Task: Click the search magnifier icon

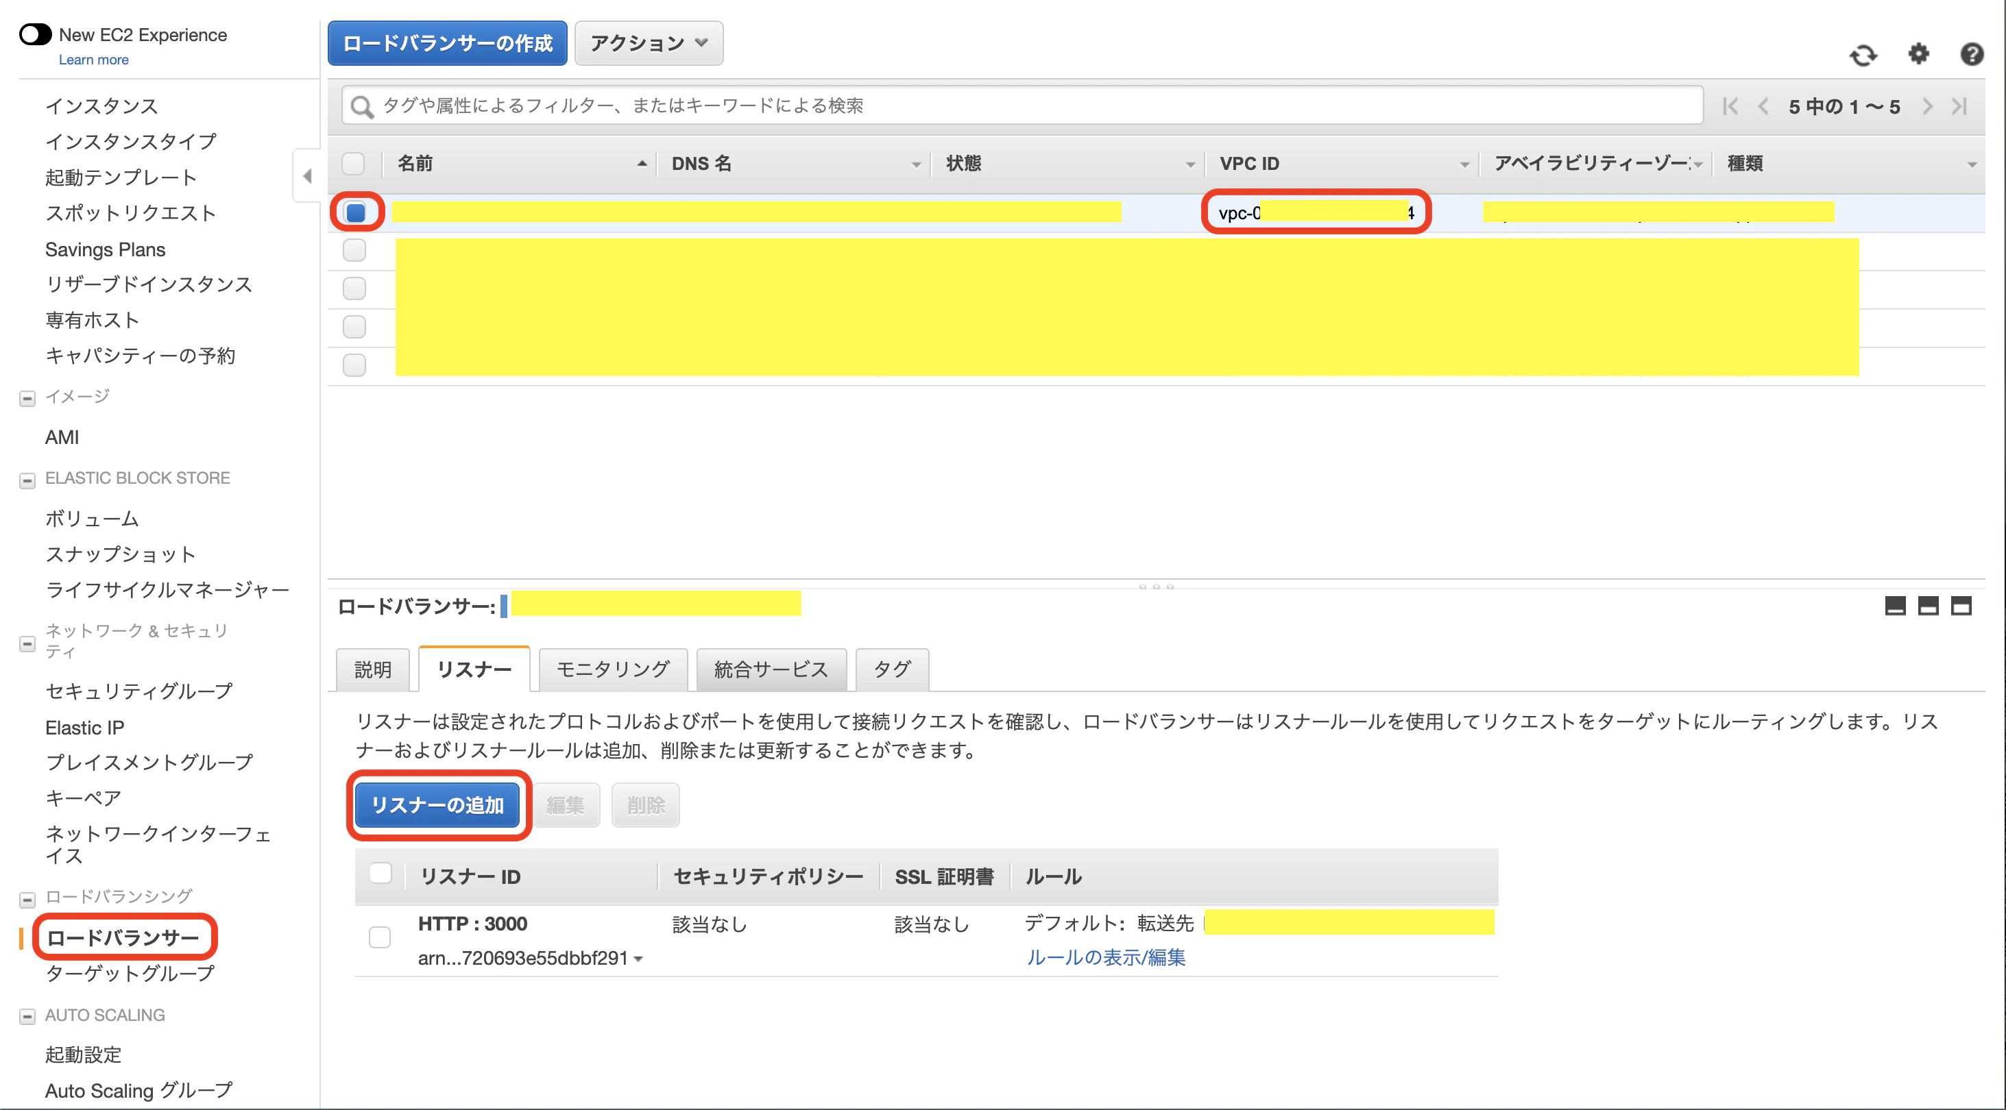Action: [361, 106]
